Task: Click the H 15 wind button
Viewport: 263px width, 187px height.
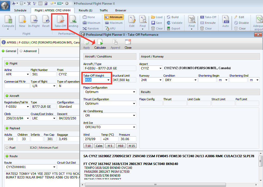Action: coord(132,146)
